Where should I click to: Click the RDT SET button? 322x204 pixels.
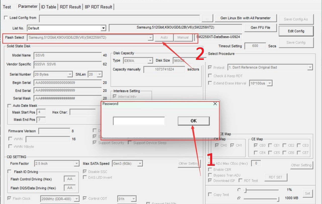point(276,177)
